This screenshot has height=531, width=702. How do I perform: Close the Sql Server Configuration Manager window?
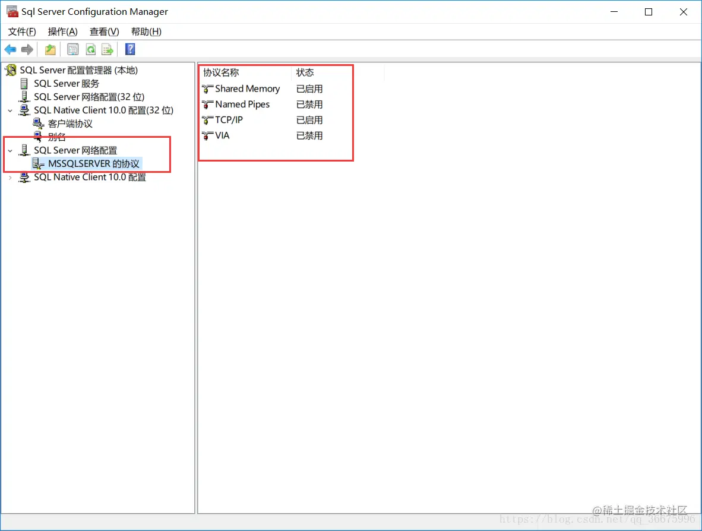tap(683, 12)
